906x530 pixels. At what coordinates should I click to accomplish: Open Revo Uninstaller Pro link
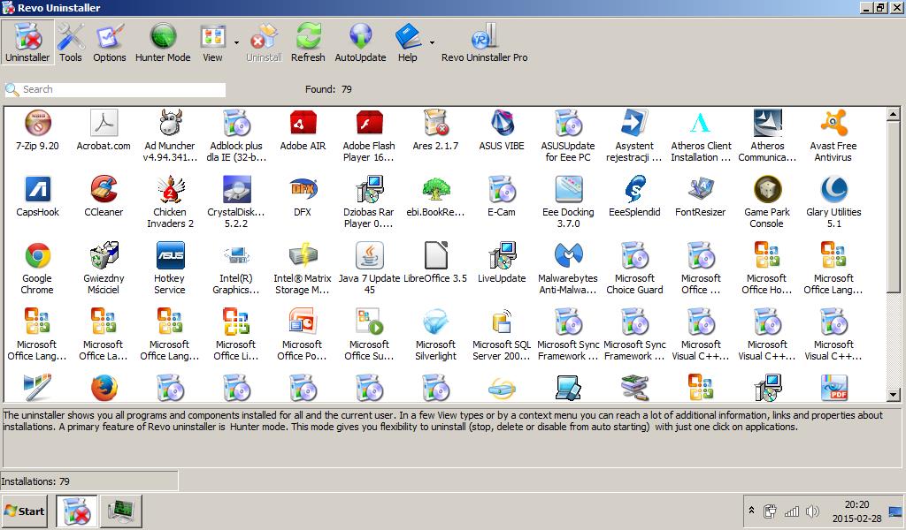[484, 42]
